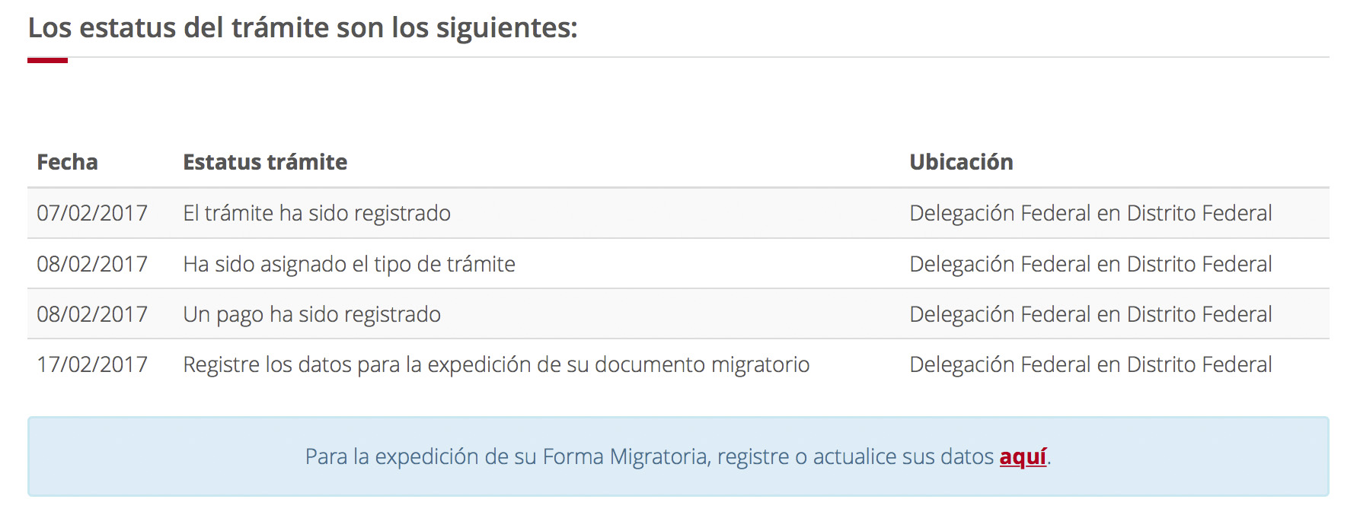The width and height of the screenshot is (1360, 531).
Task: Select 'Un pago ha sido registrado' status
Action: pyautogui.click(x=311, y=314)
